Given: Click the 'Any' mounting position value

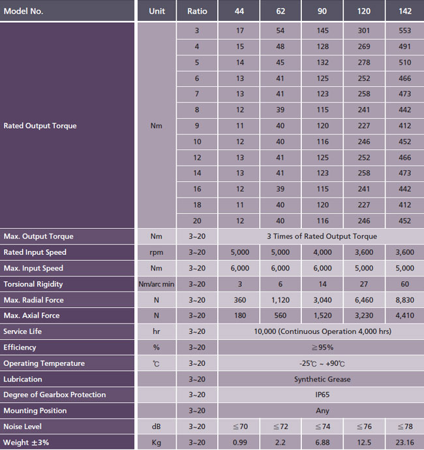Looking at the screenshot, I should click(321, 411).
